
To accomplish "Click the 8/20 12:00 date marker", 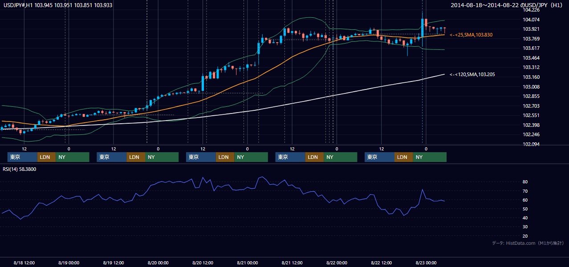I will tap(203, 263).
